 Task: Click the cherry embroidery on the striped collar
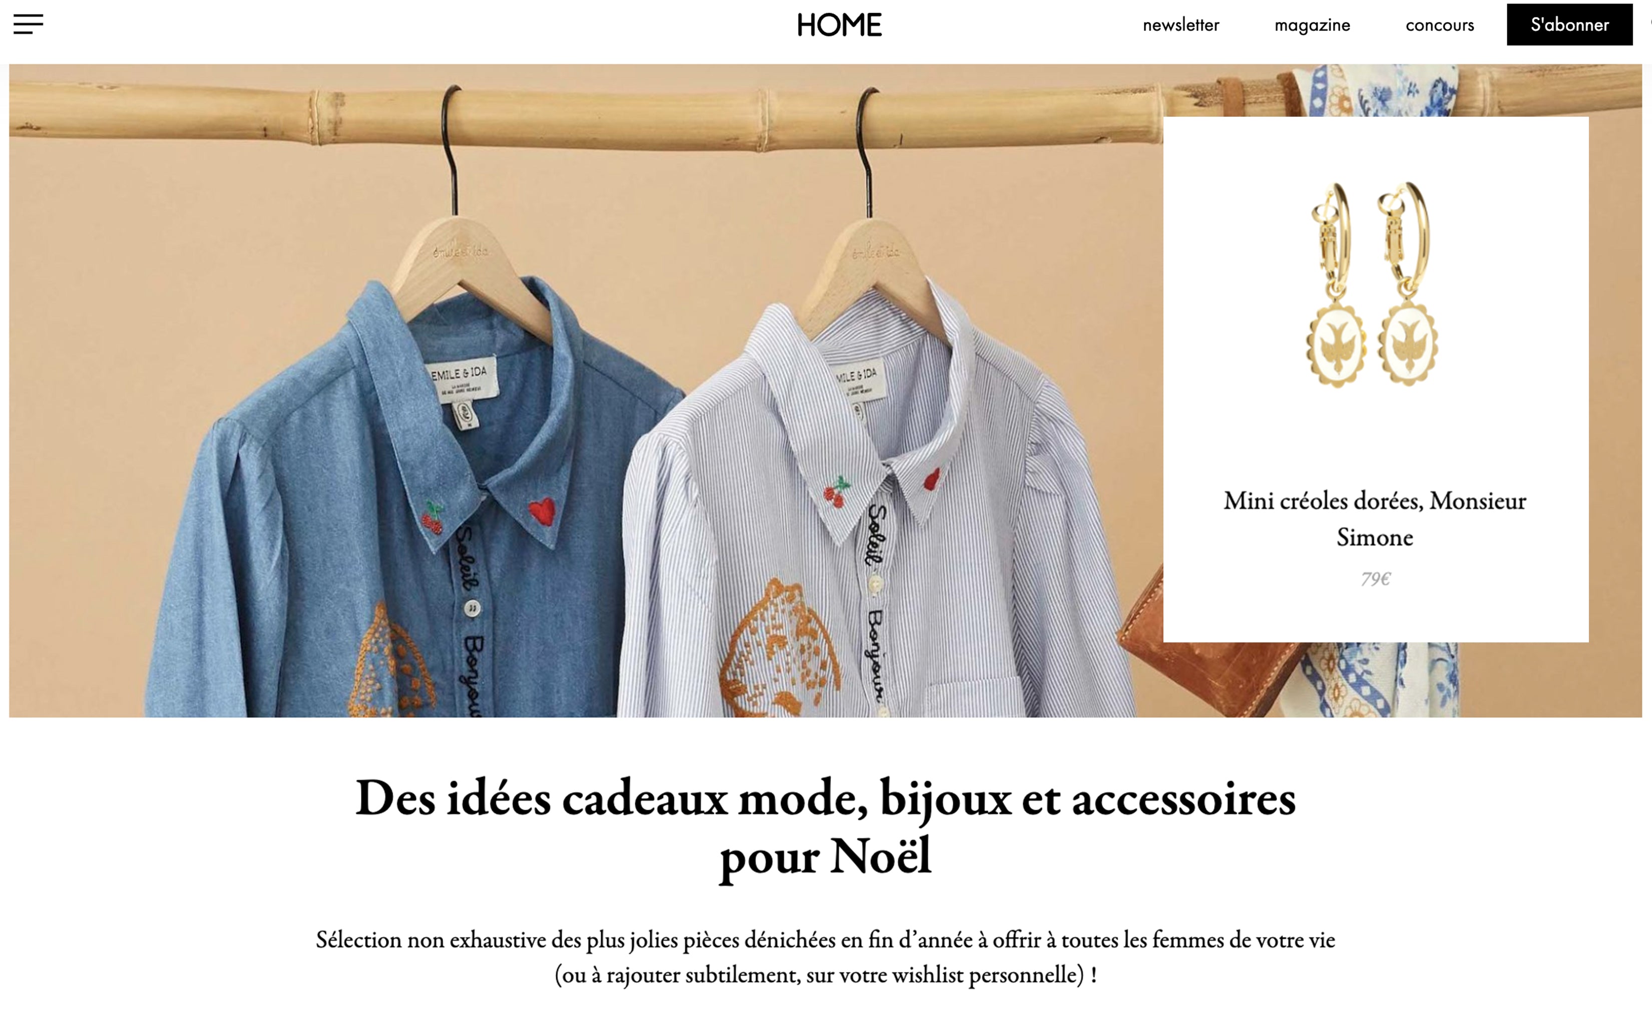(837, 492)
